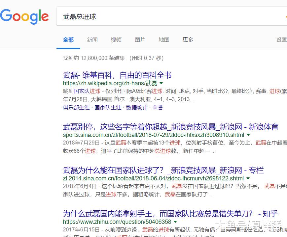
Task: Go to the 数据统计 sitelink
Action: click(x=137, y=107)
